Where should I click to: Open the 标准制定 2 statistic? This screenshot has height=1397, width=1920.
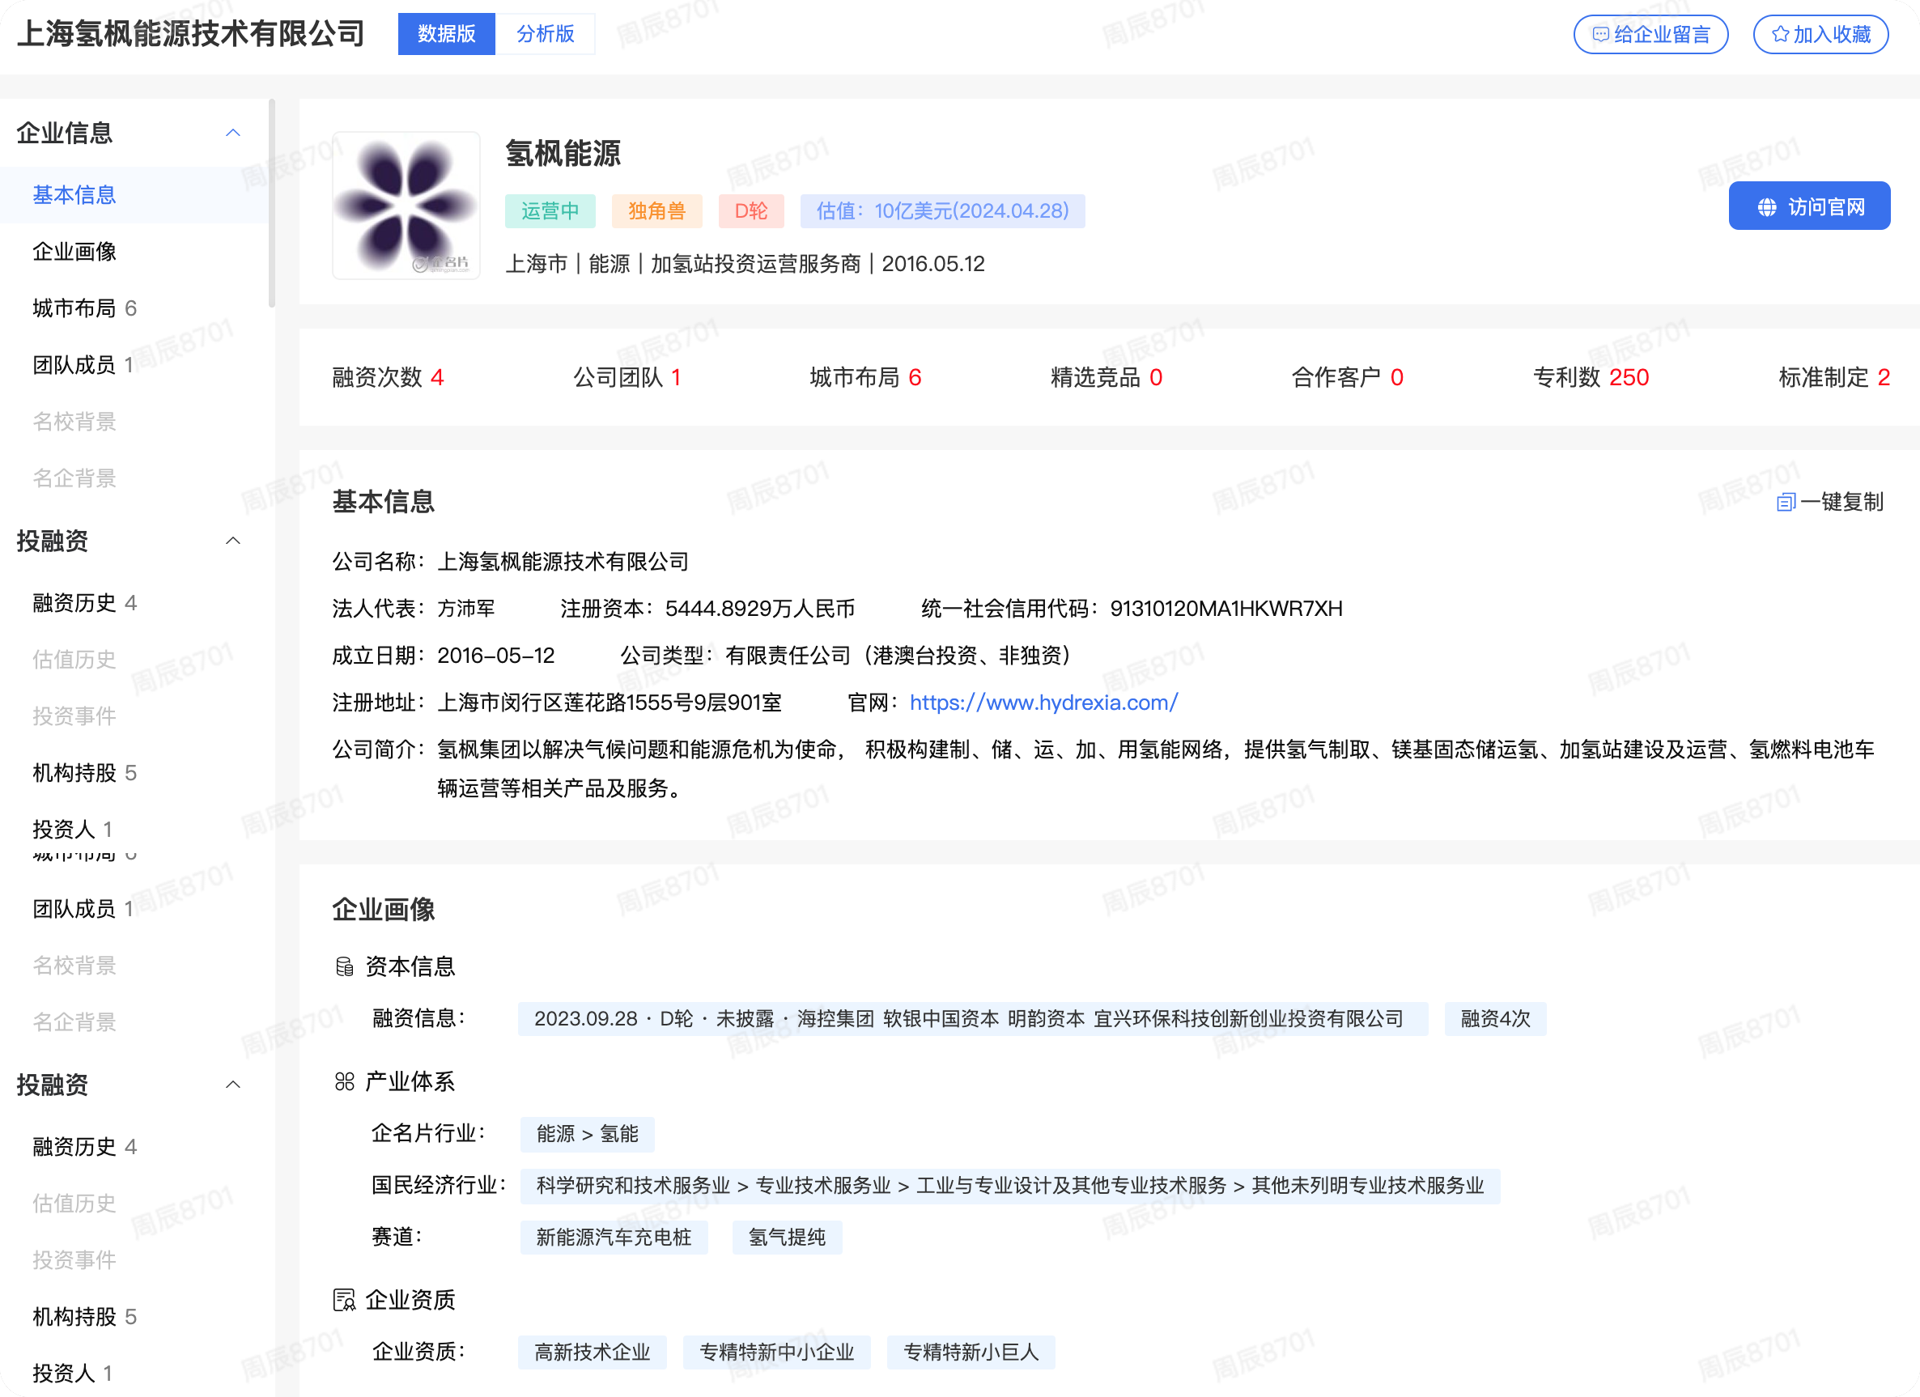(x=1834, y=378)
